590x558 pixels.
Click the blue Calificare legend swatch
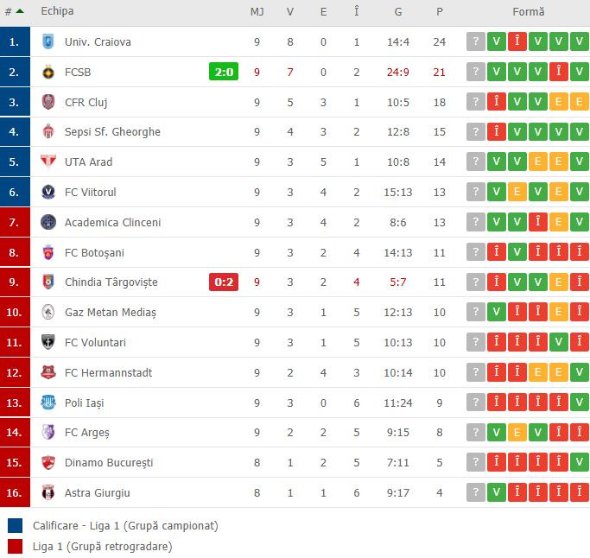[15, 526]
